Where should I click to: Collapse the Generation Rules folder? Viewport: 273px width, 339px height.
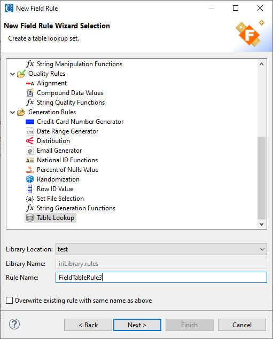pyautogui.click(x=12, y=113)
